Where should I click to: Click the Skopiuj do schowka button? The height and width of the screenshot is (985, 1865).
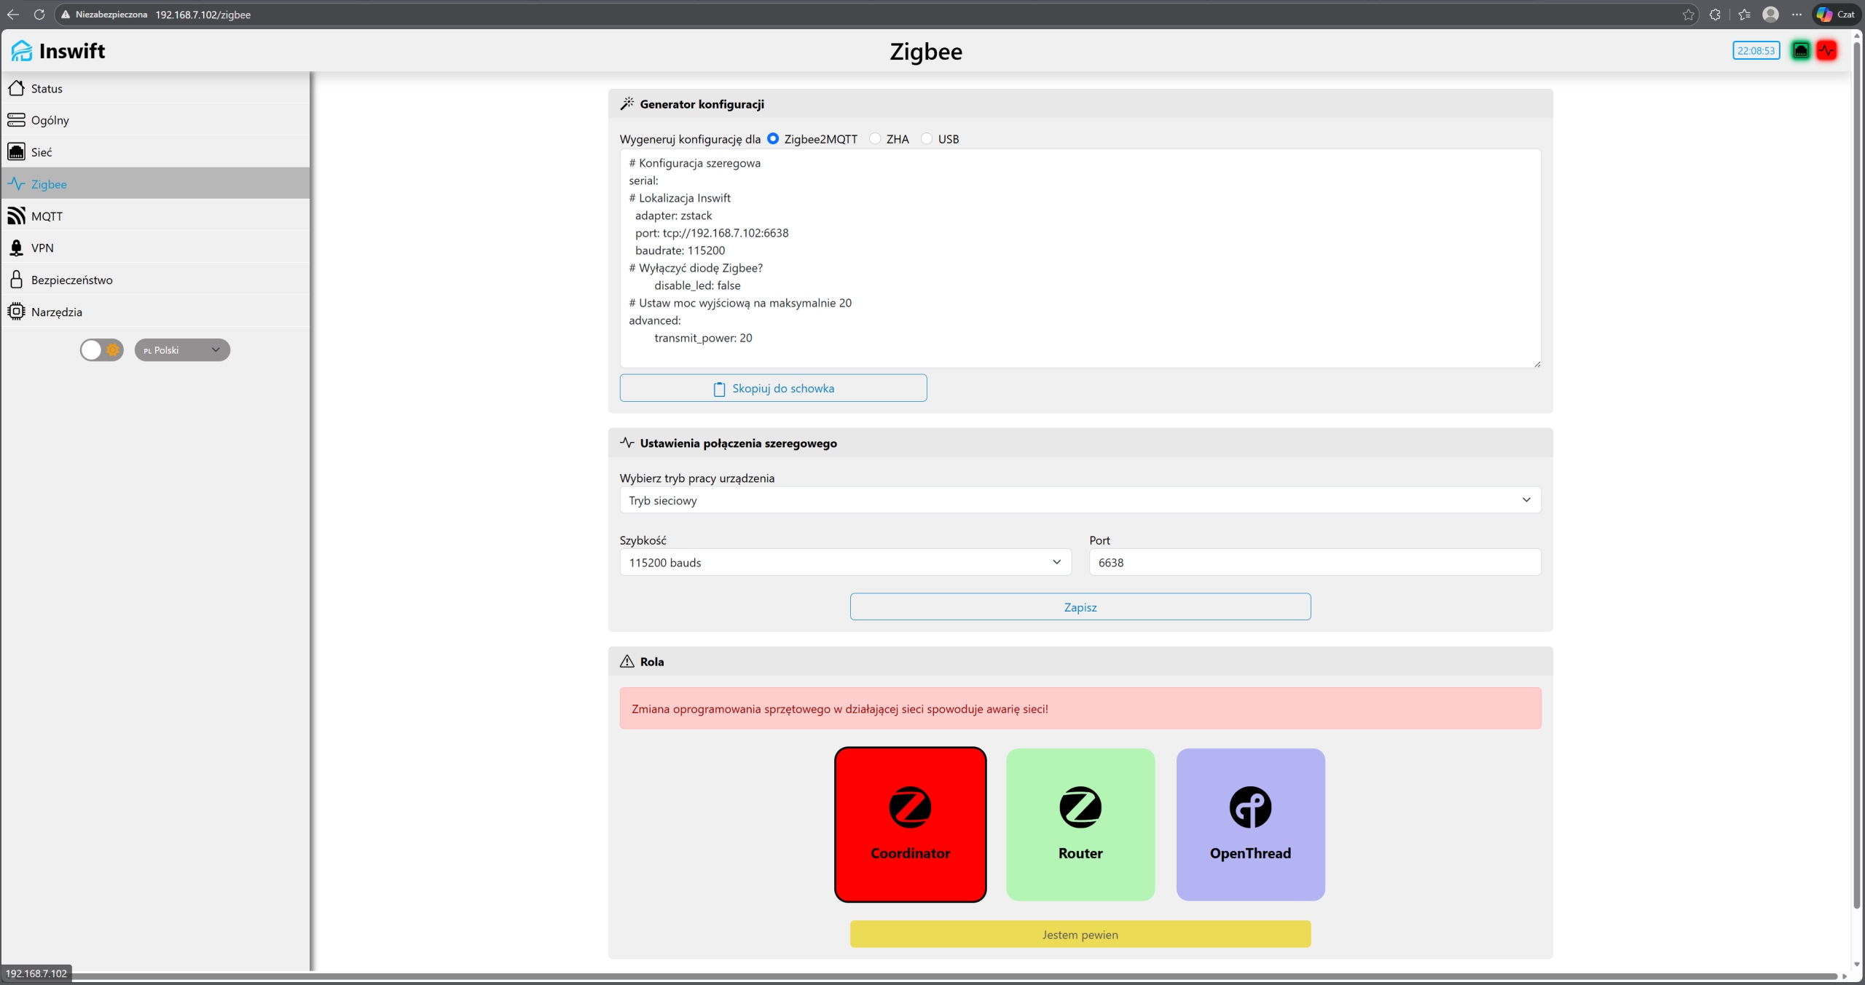tap(773, 388)
